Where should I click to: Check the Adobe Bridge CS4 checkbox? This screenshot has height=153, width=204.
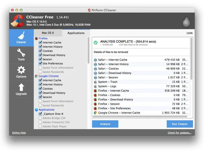coord(40,118)
